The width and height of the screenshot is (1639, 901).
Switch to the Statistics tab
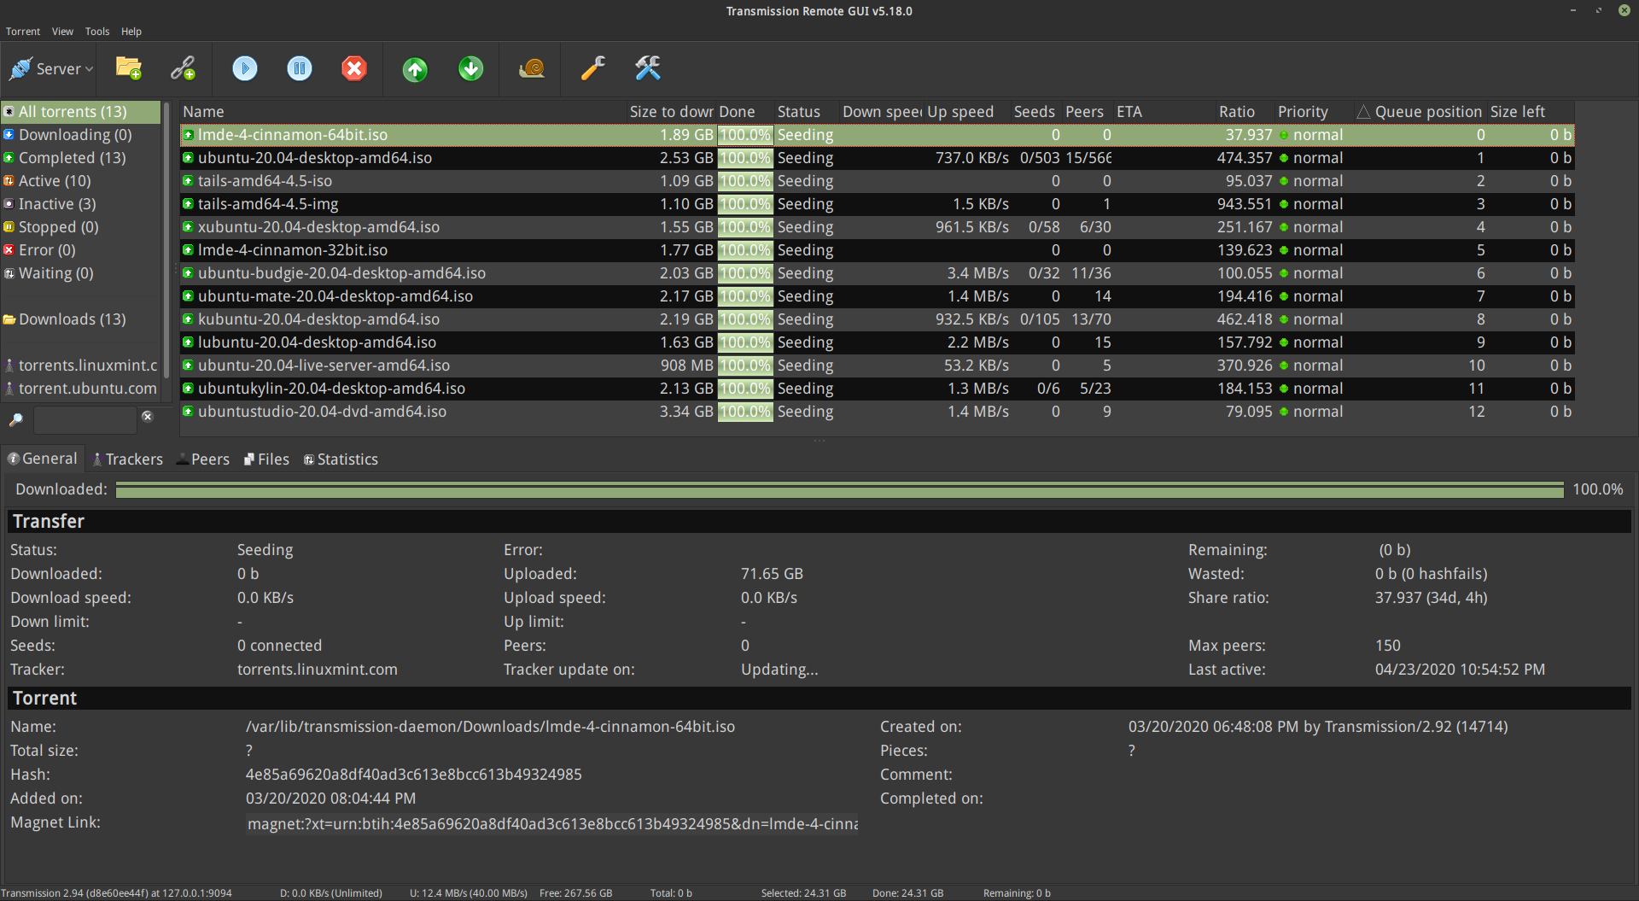[x=341, y=459]
